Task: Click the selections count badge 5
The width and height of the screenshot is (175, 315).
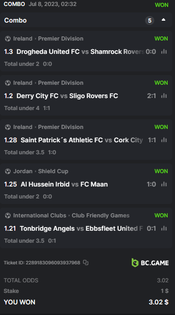Action: pos(150,20)
